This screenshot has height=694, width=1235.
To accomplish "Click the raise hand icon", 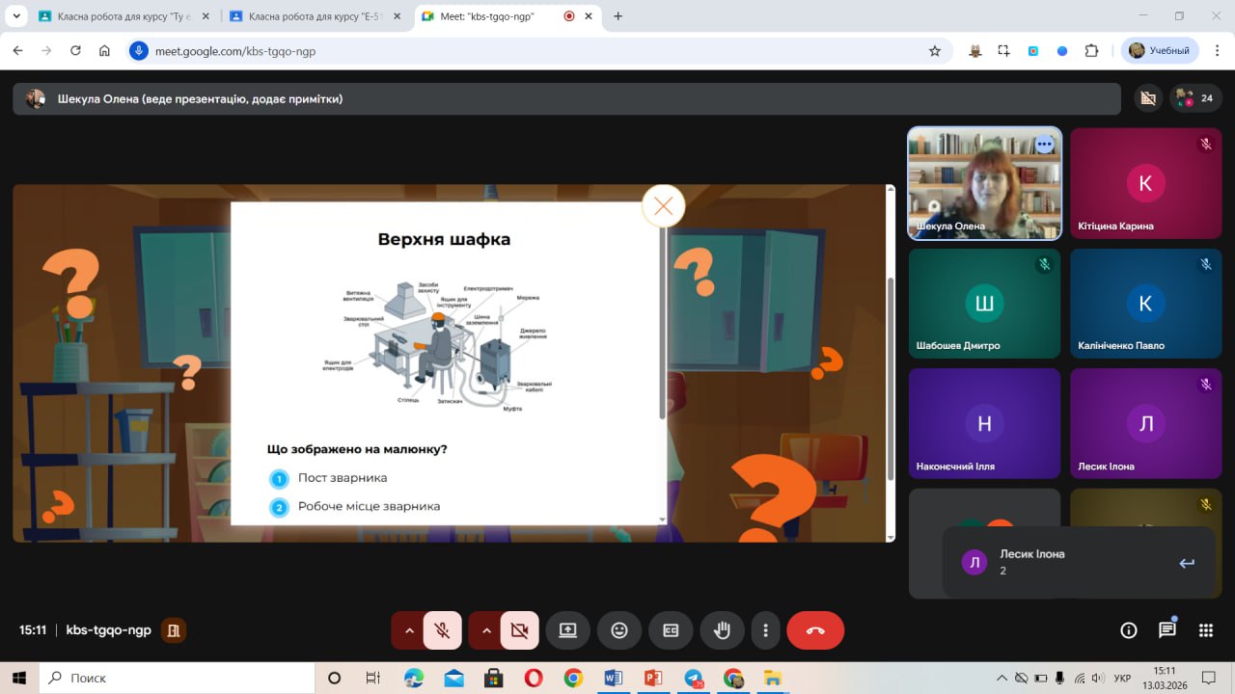I will 722,630.
